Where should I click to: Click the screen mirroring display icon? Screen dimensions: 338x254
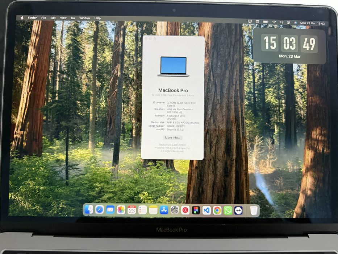click(x=250, y=22)
